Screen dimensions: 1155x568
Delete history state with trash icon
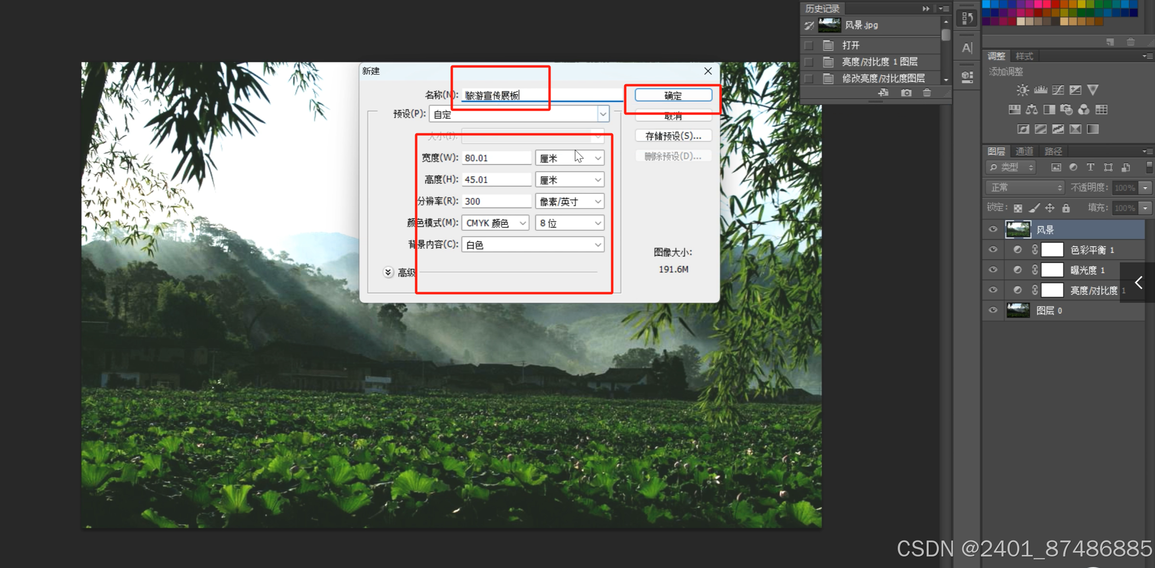click(927, 93)
